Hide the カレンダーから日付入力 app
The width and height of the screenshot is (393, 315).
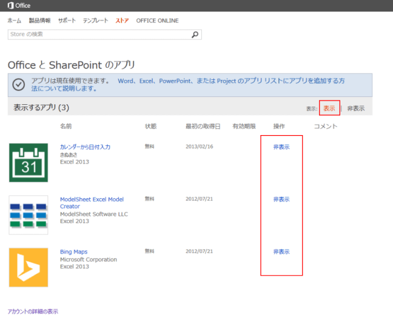tap(281, 147)
